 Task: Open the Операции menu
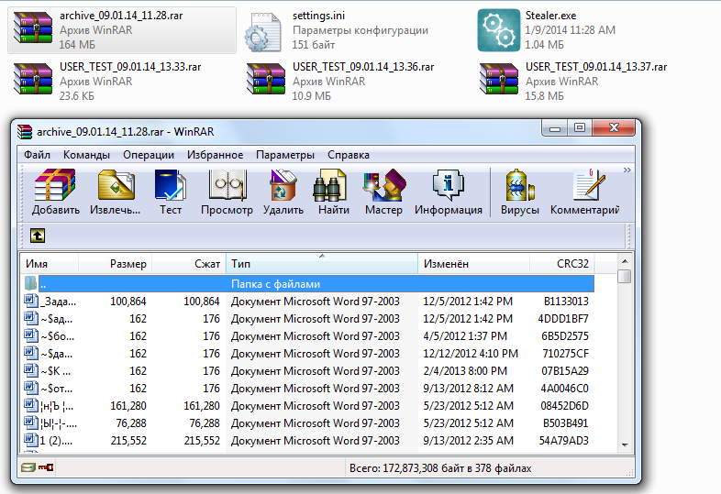click(x=149, y=155)
